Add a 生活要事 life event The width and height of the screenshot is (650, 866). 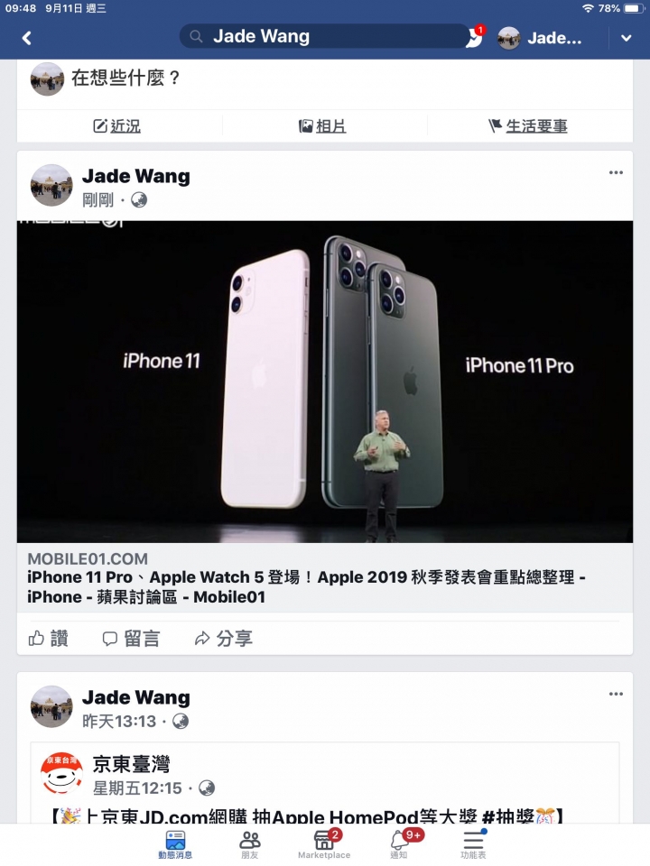(x=528, y=126)
